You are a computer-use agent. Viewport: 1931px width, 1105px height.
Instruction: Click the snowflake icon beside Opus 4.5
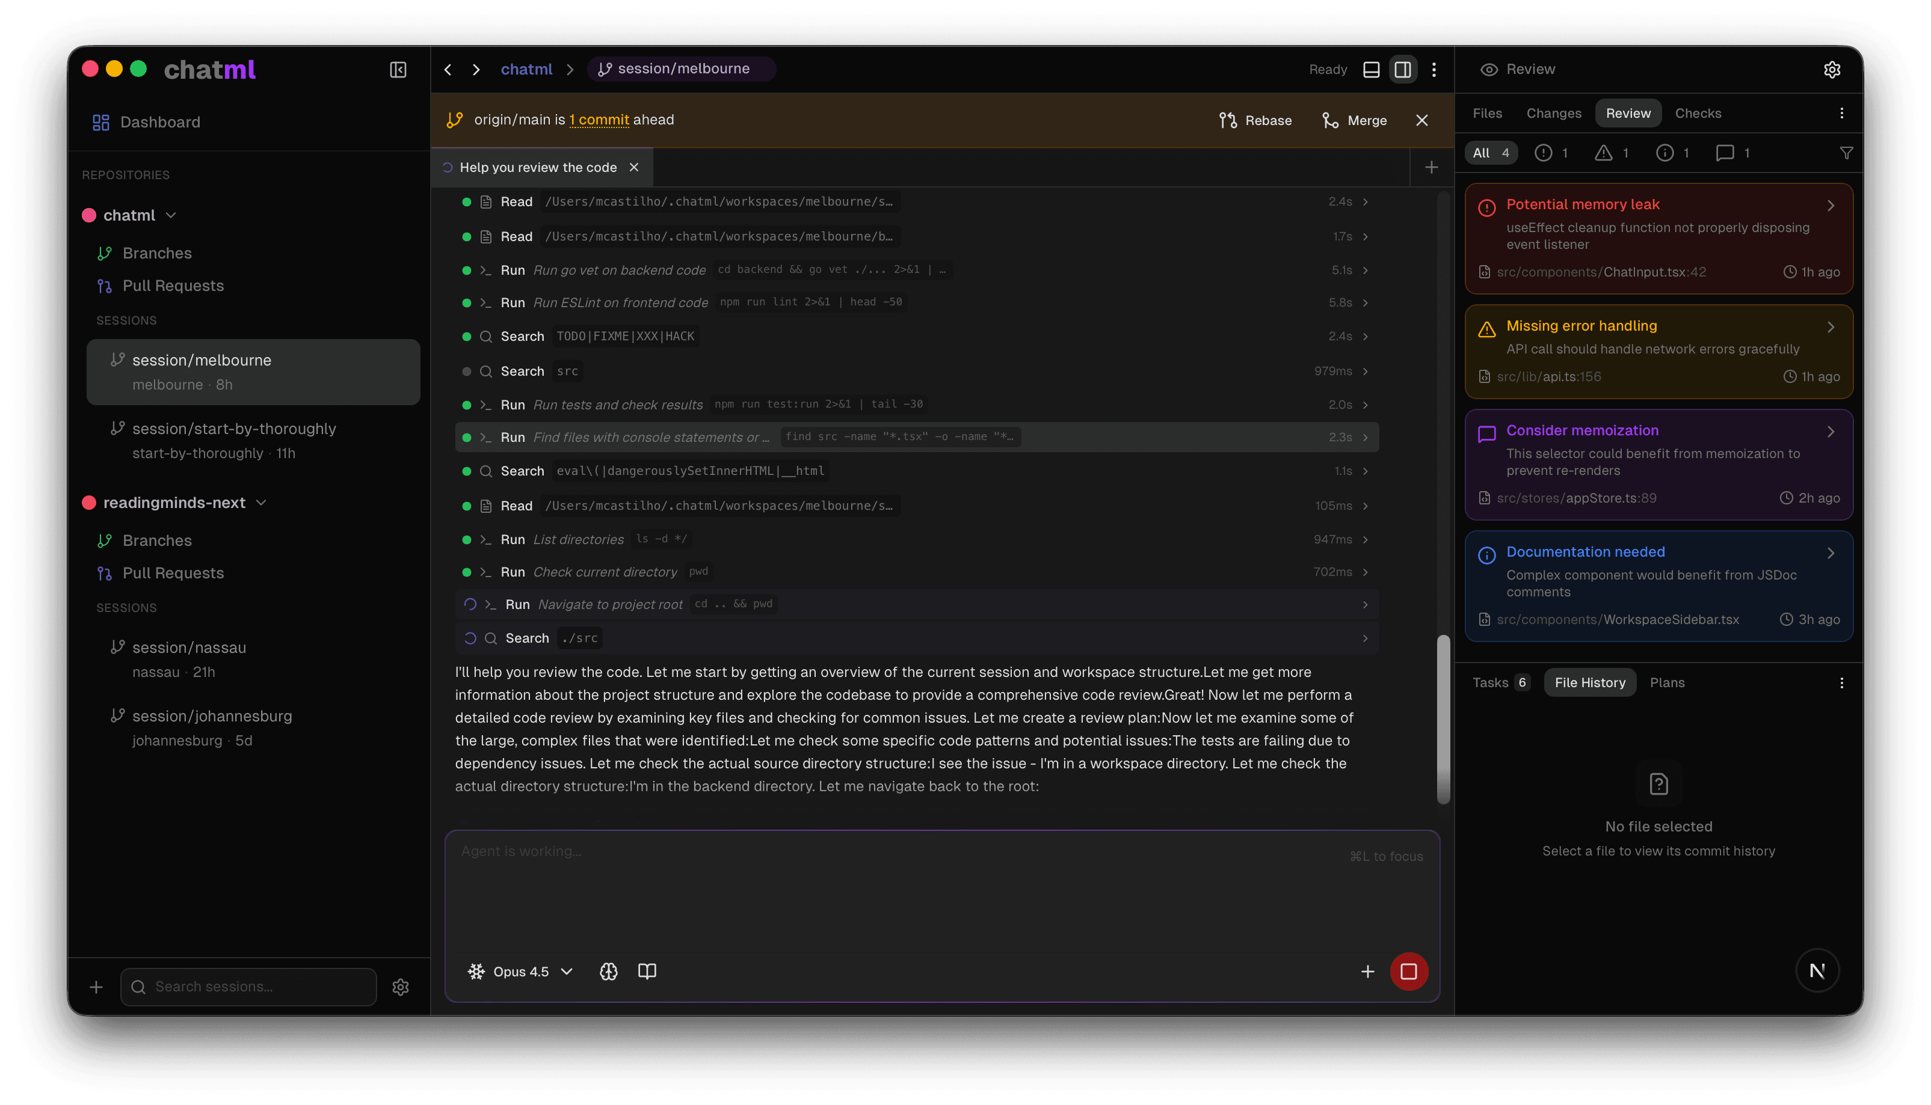(x=476, y=972)
